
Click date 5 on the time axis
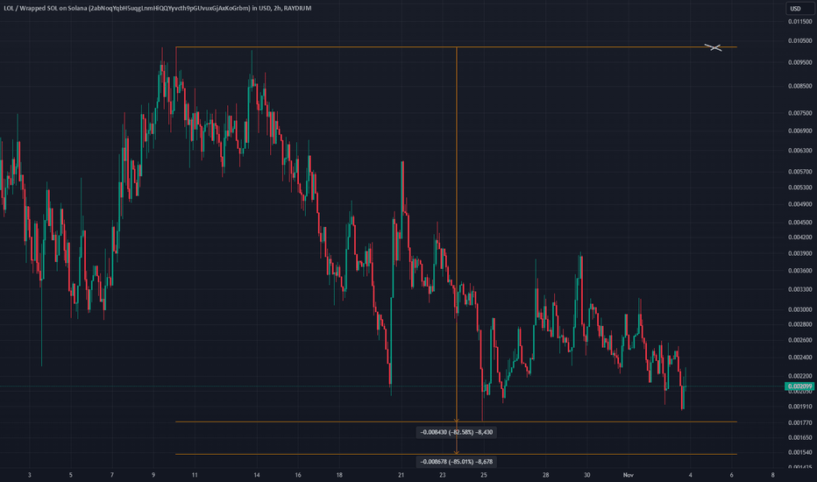[x=71, y=475]
